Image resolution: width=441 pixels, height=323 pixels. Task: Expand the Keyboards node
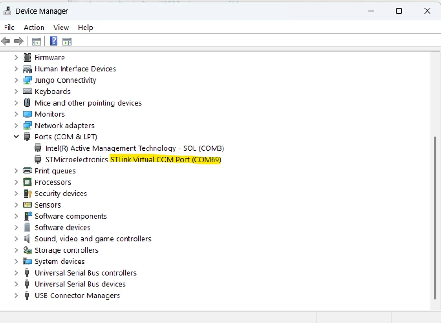16,91
